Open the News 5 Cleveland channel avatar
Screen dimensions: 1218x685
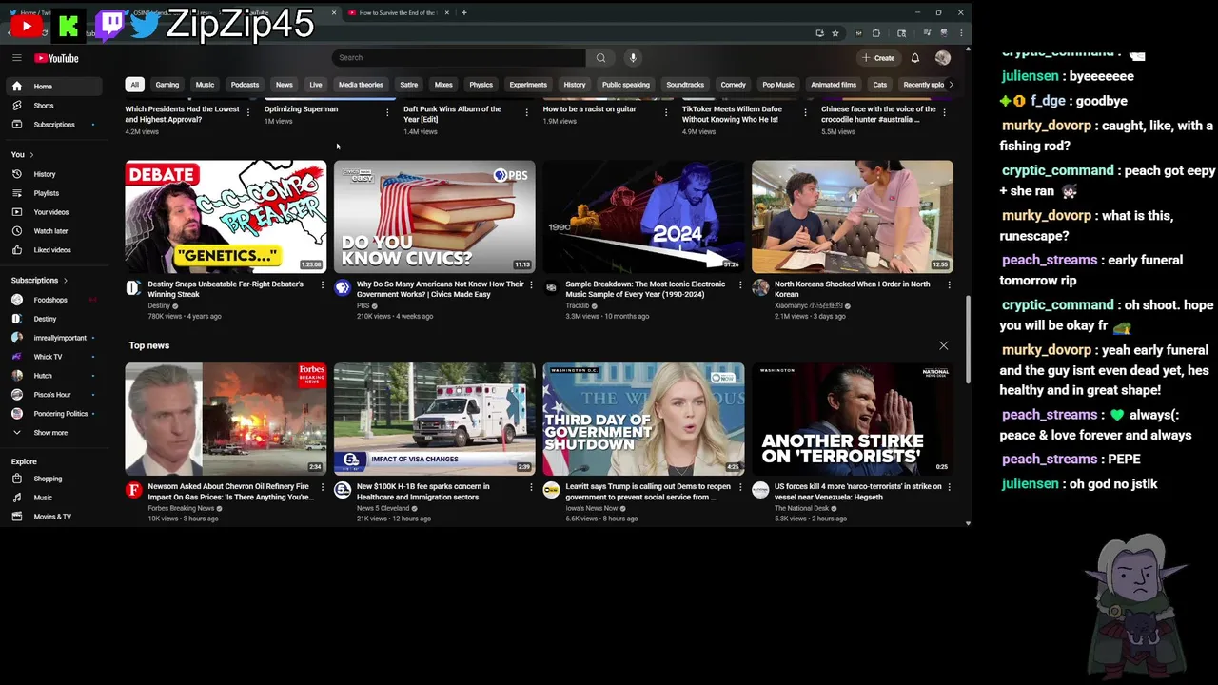tap(343, 490)
